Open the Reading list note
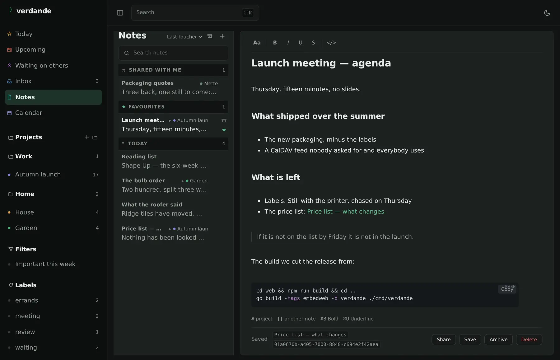This screenshot has width=560, height=360. (173, 161)
